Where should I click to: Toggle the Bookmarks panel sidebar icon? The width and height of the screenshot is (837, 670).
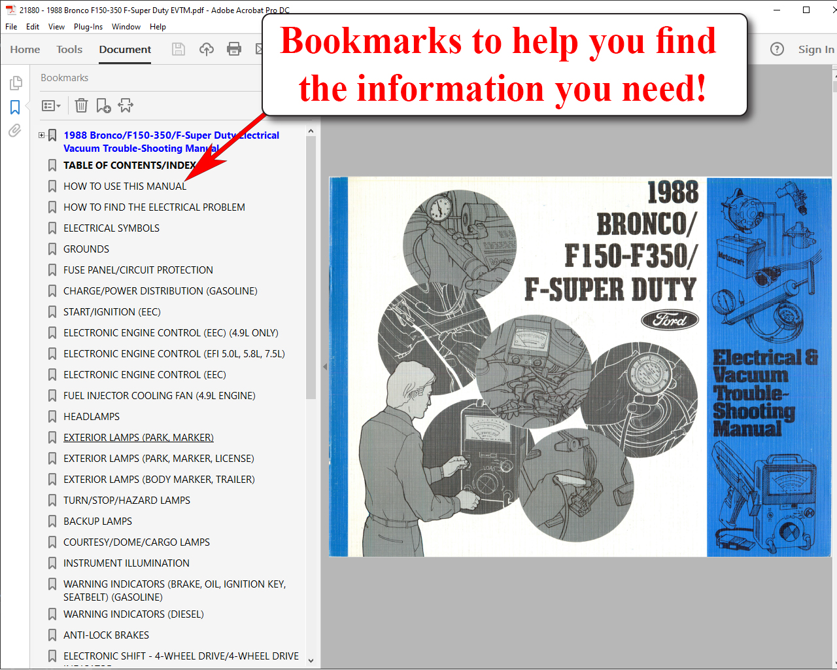tap(16, 107)
